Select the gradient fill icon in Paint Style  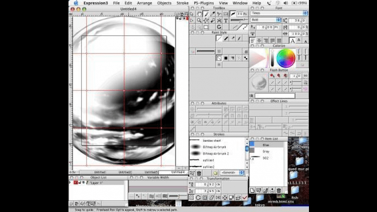pyautogui.click(x=233, y=58)
